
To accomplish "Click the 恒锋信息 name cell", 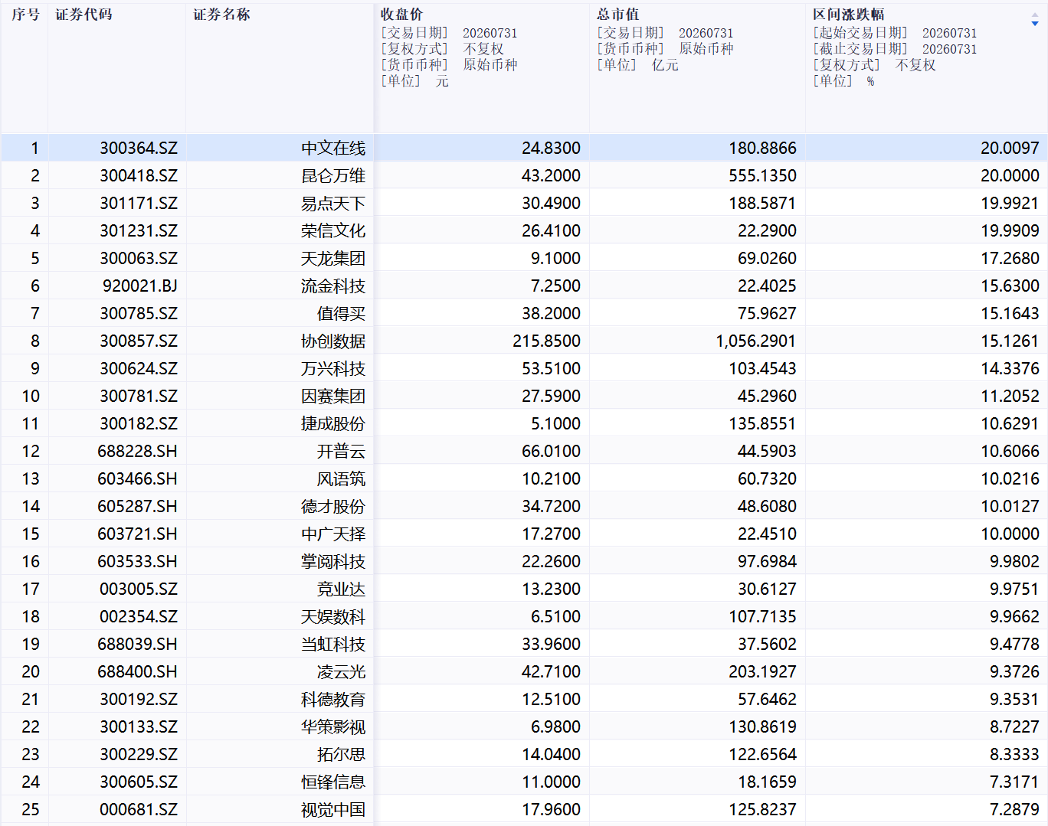I will [x=333, y=782].
